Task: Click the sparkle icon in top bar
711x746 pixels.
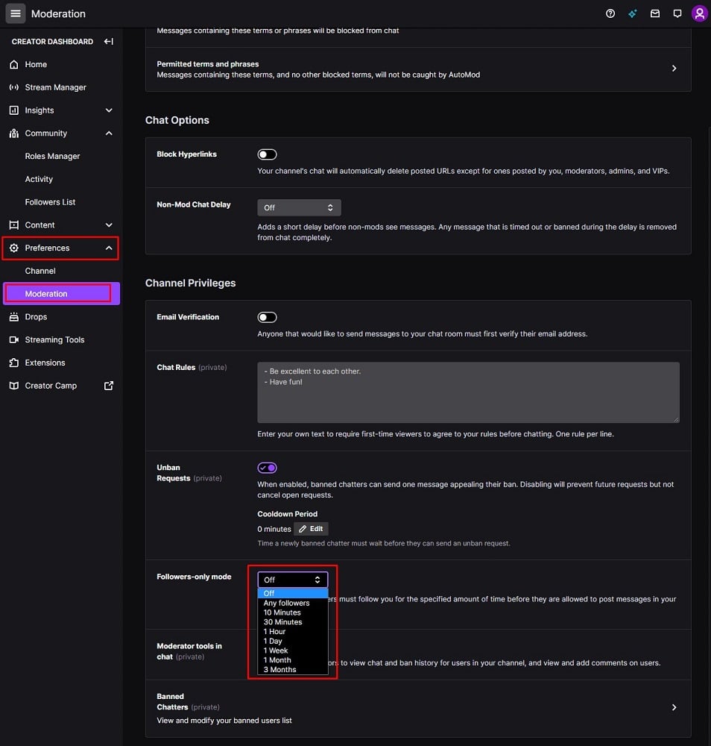Action: pyautogui.click(x=633, y=13)
